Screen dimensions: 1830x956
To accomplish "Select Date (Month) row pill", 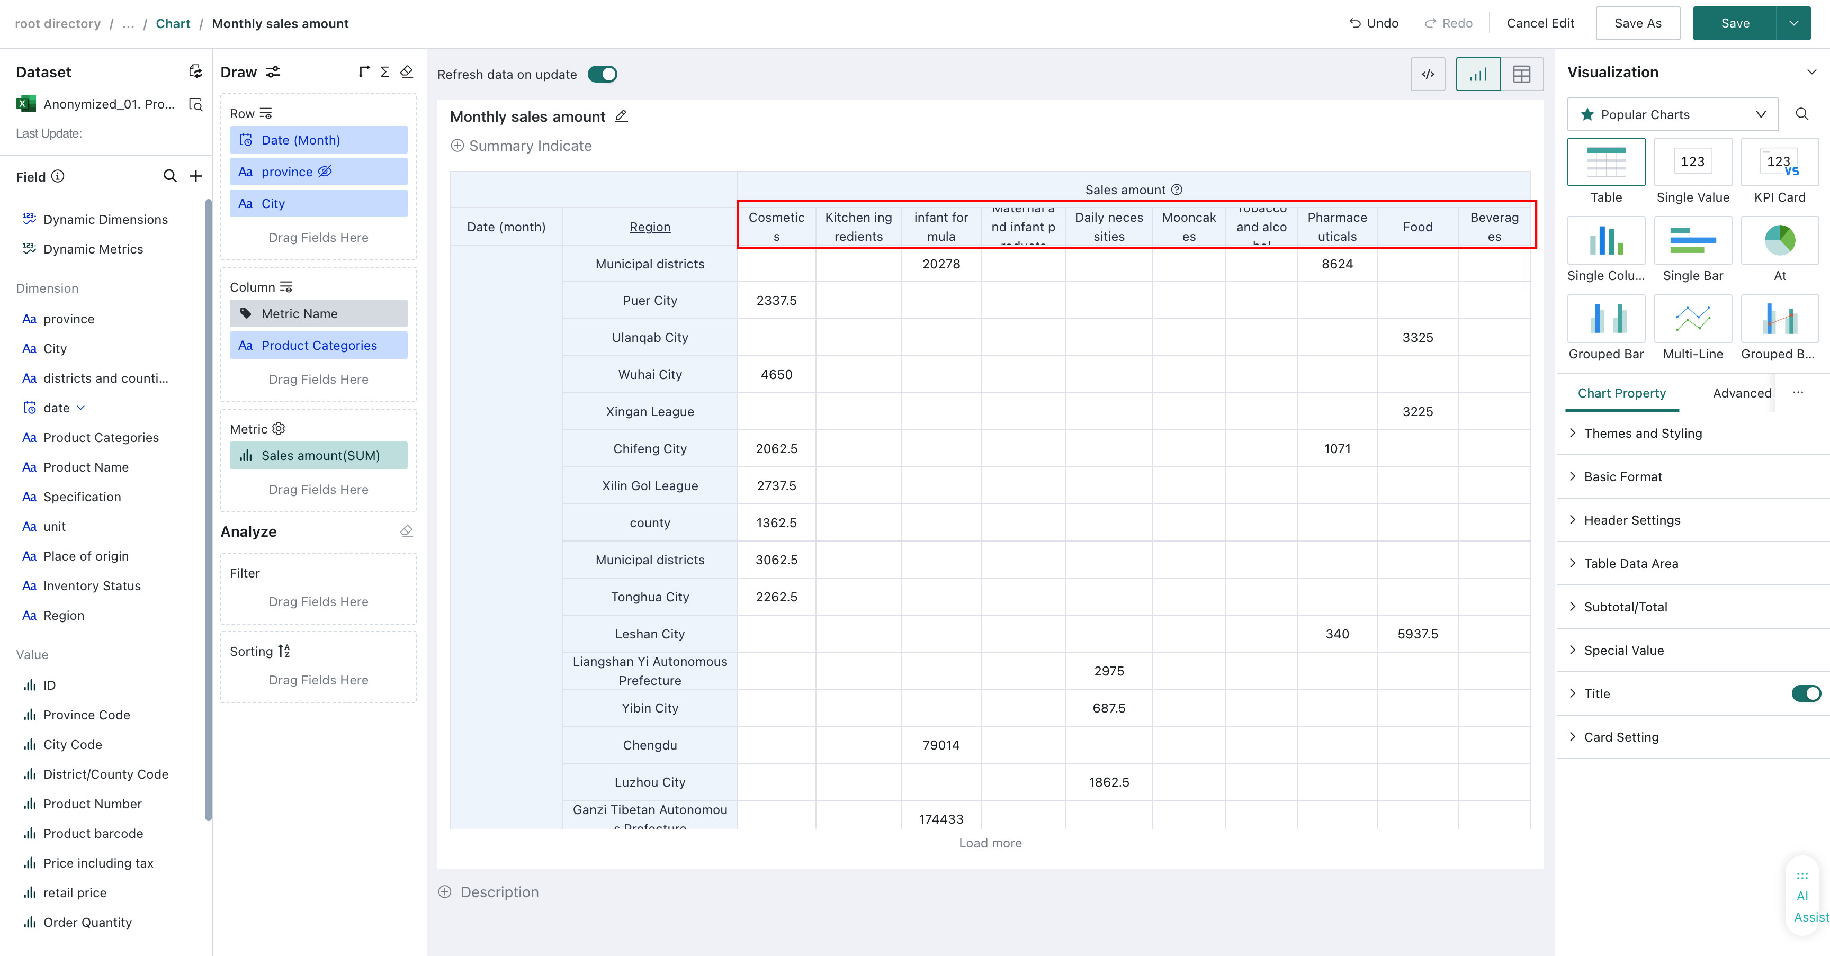I will pos(318,140).
